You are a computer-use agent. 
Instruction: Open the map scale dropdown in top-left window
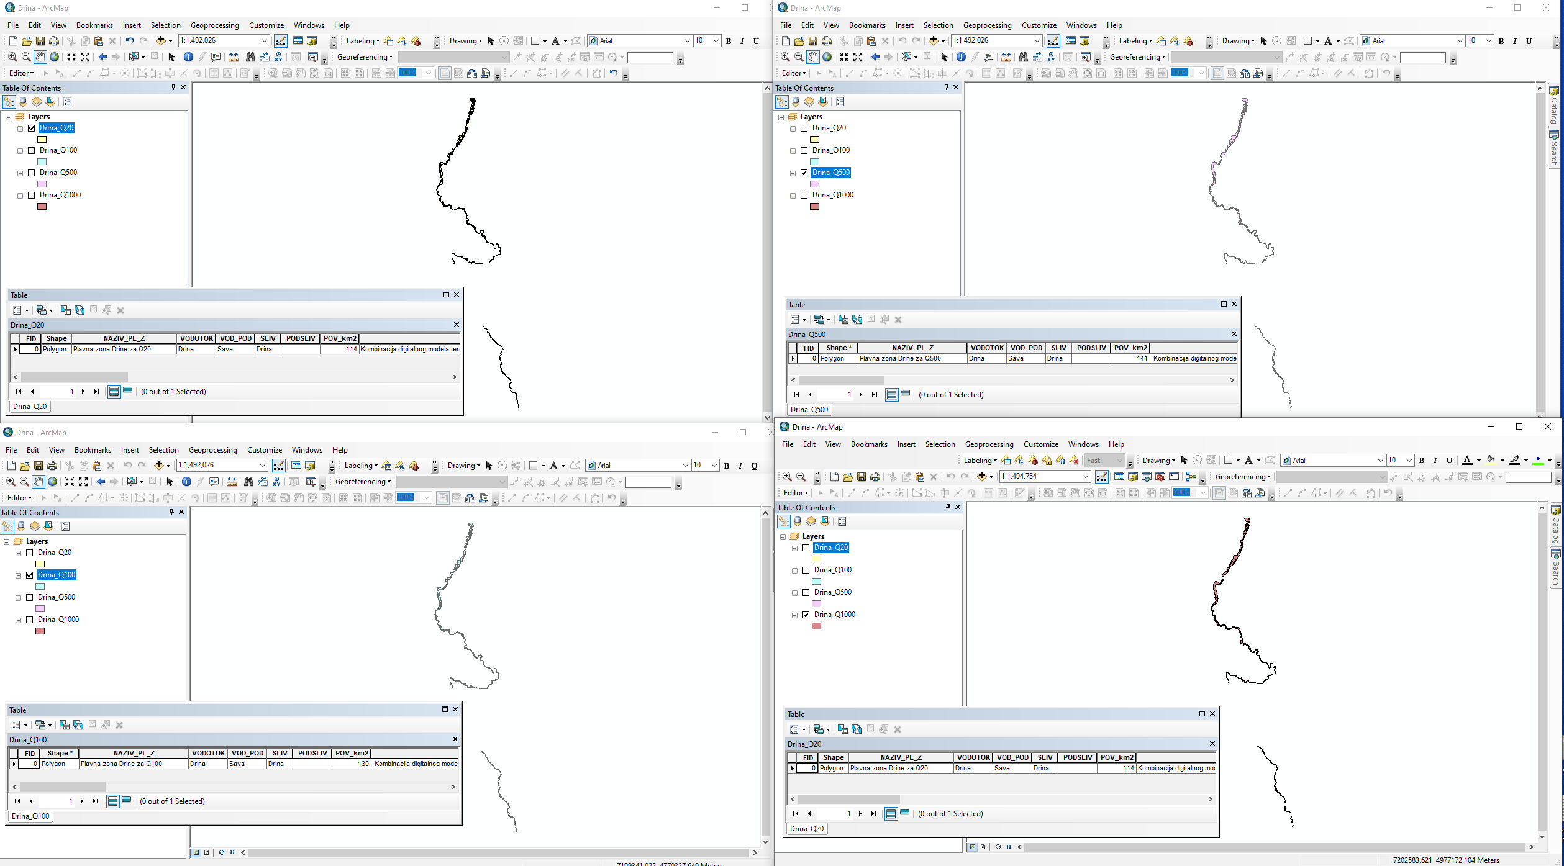[x=264, y=41]
